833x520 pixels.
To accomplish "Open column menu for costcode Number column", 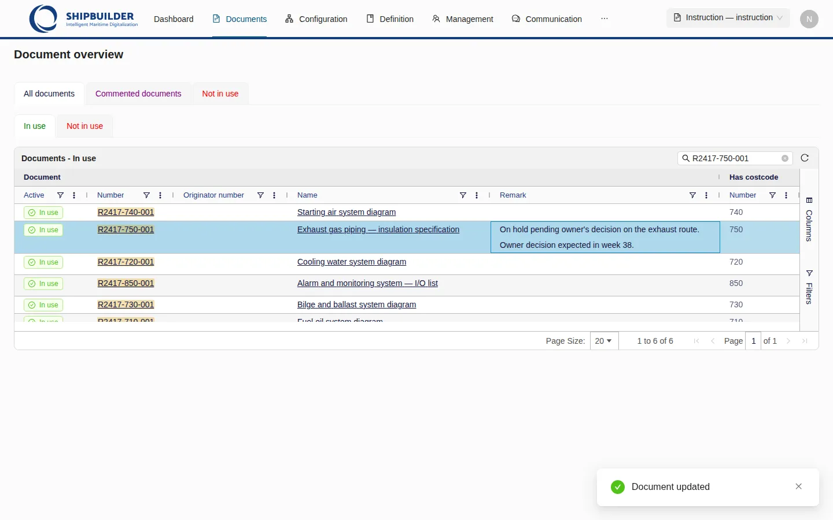I will [786, 195].
